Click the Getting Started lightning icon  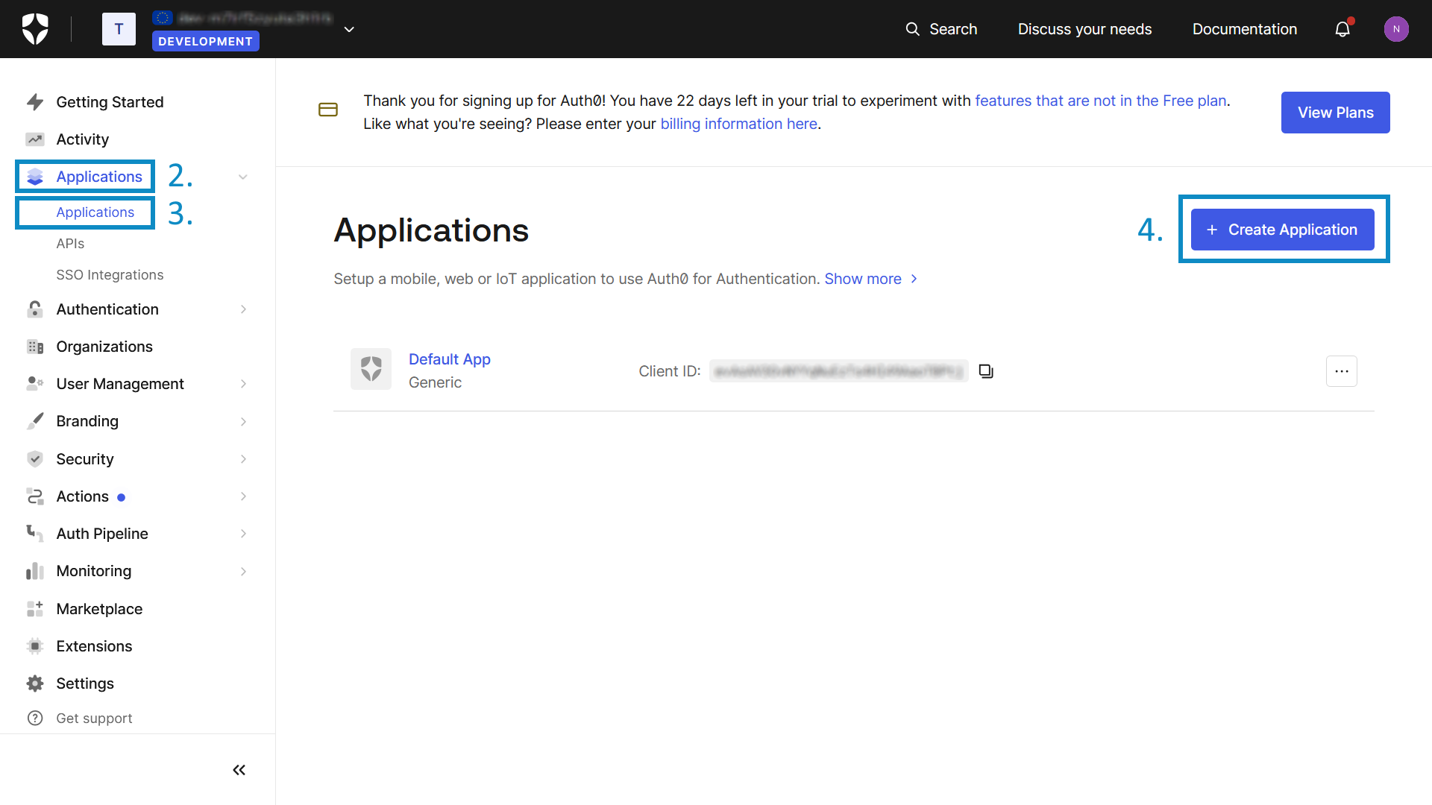[35, 102]
